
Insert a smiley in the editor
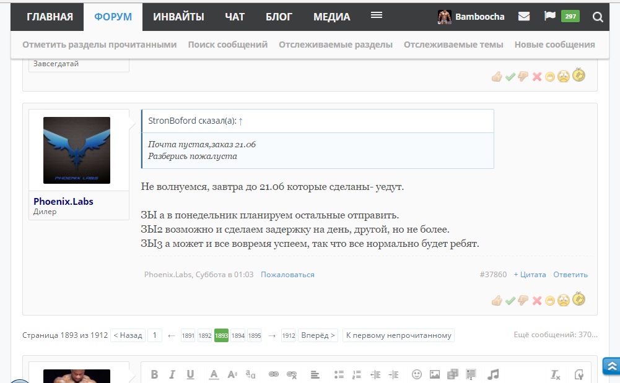click(x=417, y=374)
